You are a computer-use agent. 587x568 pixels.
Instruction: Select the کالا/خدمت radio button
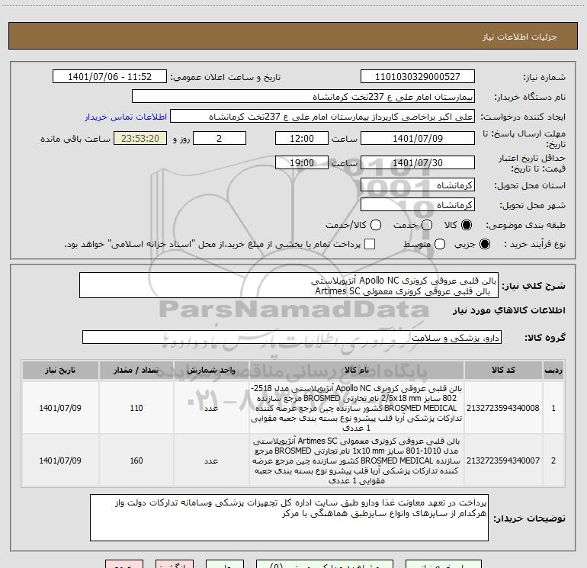(x=376, y=225)
